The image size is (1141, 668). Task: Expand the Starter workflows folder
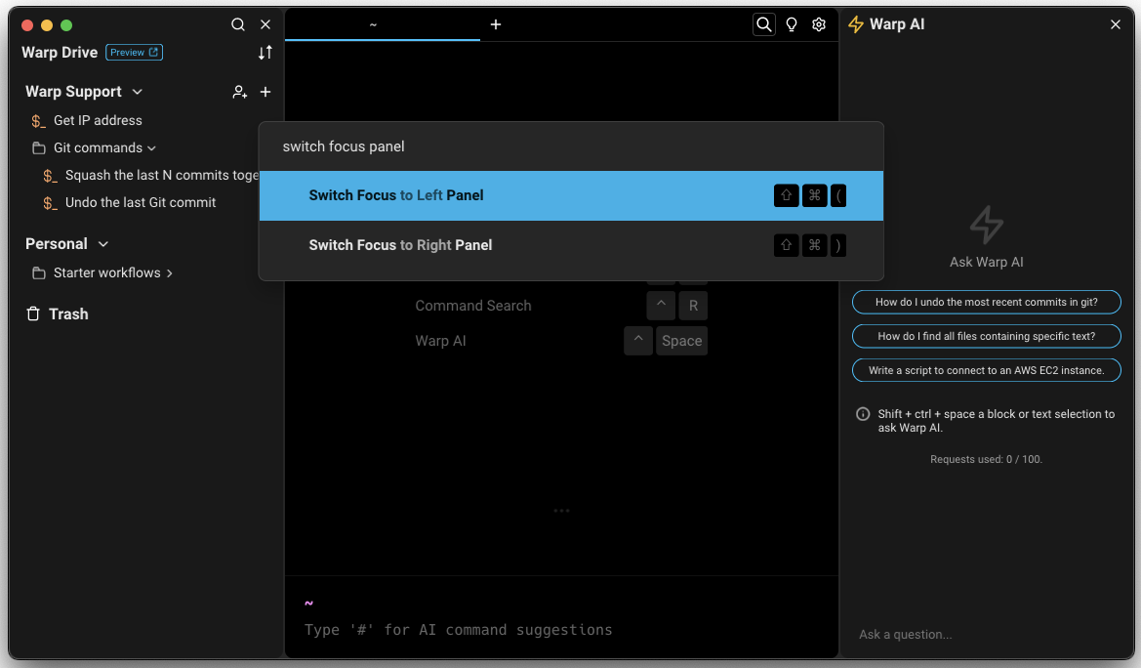pyautogui.click(x=170, y=273)
